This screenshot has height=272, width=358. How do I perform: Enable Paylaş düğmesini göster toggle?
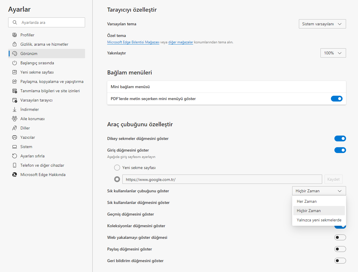pos(340,249)
